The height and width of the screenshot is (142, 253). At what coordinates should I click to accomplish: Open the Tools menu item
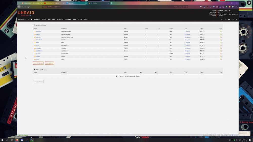tap(86, 20)
